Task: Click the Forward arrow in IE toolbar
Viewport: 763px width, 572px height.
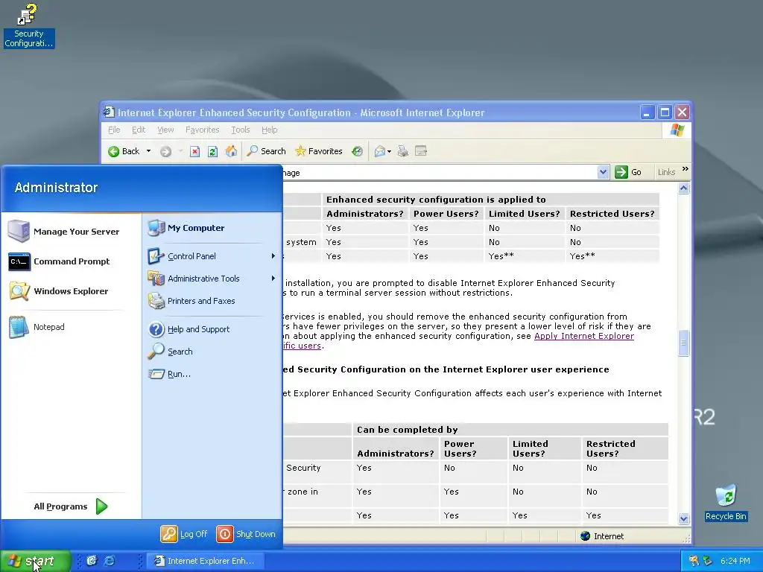Action: tap(166, 152)
